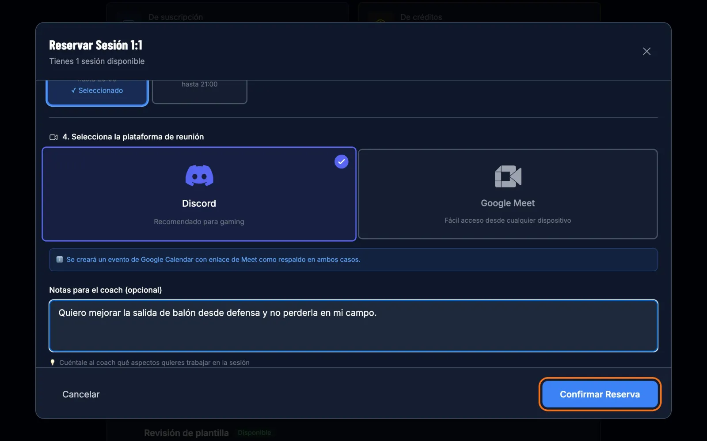This screenshot has width=707, height=441.
Task: Click the Discord logo icon
Action: (x=199, y=176)
